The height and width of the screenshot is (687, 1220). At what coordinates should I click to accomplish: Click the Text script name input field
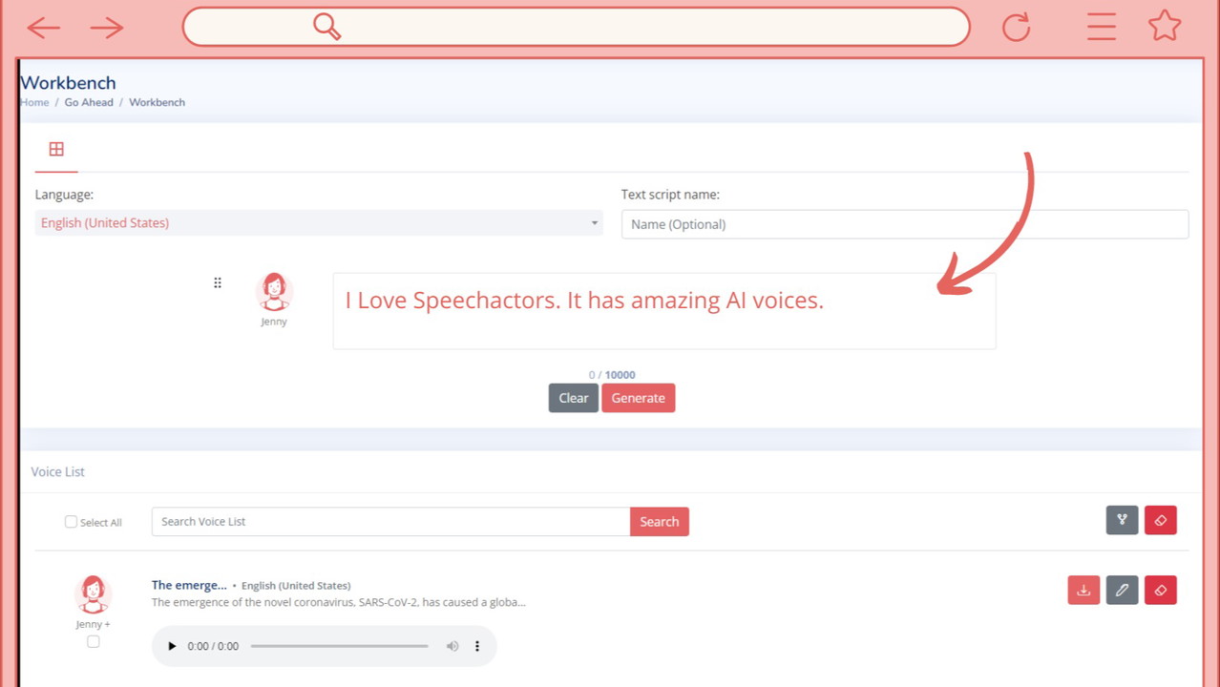(904, 224)
